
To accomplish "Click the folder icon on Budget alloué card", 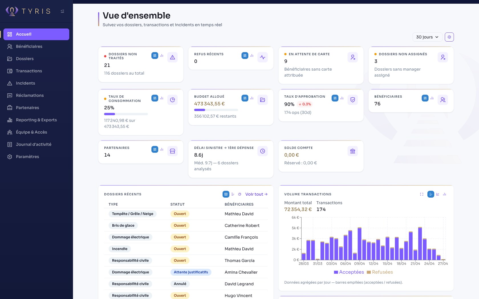I will coord(263,100).
